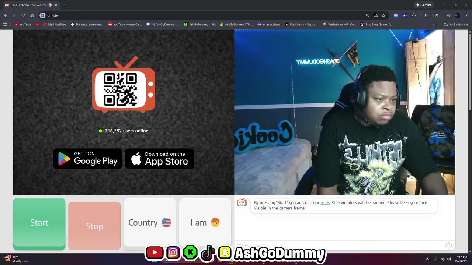Open the rules link in chat notice
Screen dimensions: 472x265
pos(325,203)
